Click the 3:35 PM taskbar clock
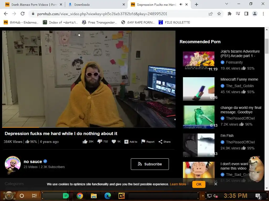This screenshot has width=269, height=201. [x=236, y=196]
